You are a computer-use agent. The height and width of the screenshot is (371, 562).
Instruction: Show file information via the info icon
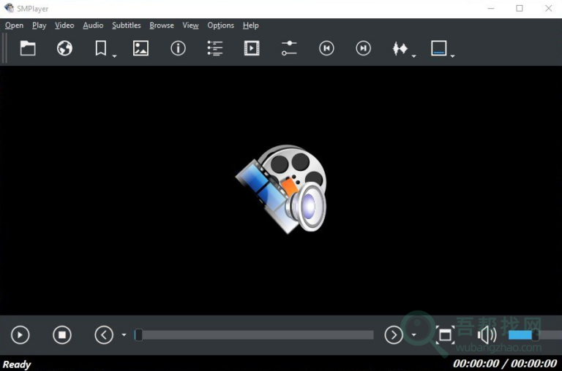178,48
